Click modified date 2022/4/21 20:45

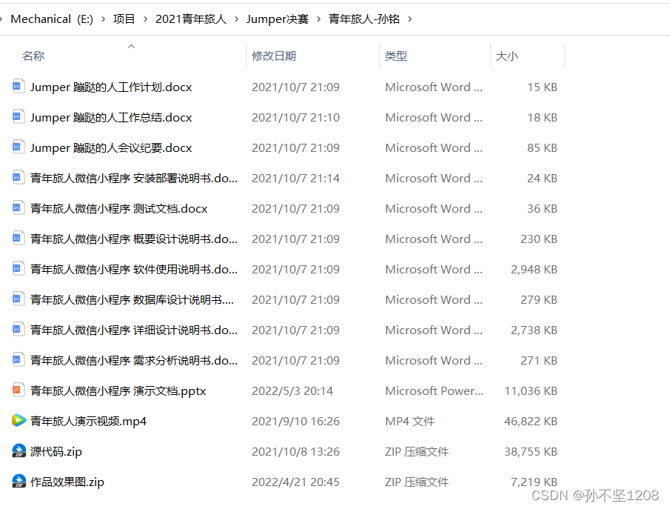(x=295, y=482)
